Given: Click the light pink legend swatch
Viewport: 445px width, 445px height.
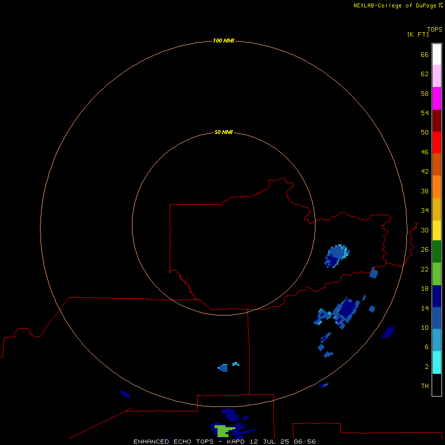Looking at the screenshot, I should point(437,76).
